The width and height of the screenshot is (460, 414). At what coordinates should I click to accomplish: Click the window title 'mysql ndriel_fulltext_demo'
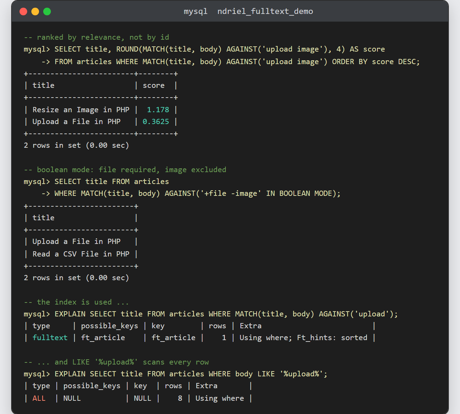248,11
